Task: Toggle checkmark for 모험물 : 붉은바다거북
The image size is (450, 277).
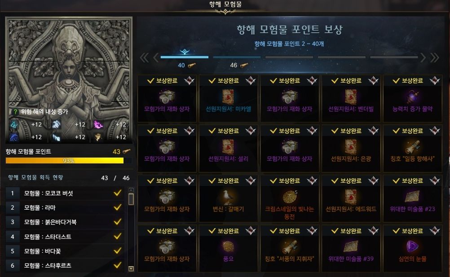Action: [x=117, y=222]
